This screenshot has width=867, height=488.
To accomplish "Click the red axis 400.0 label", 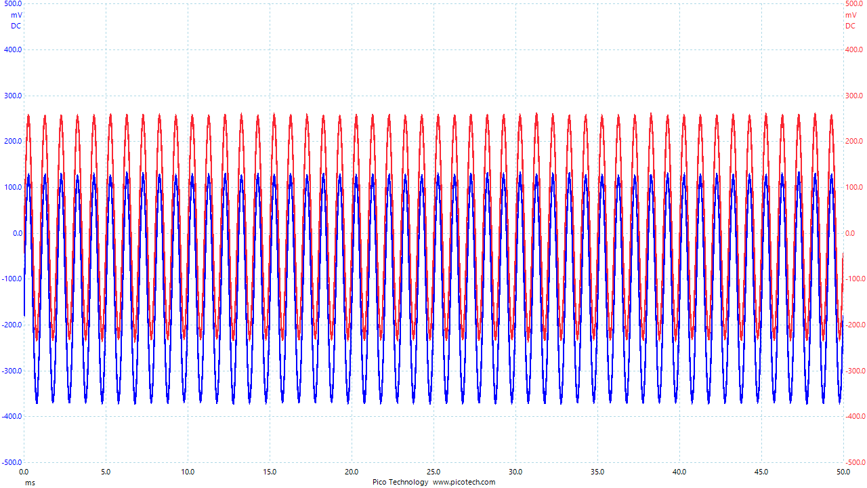I will tap(854, 49).
